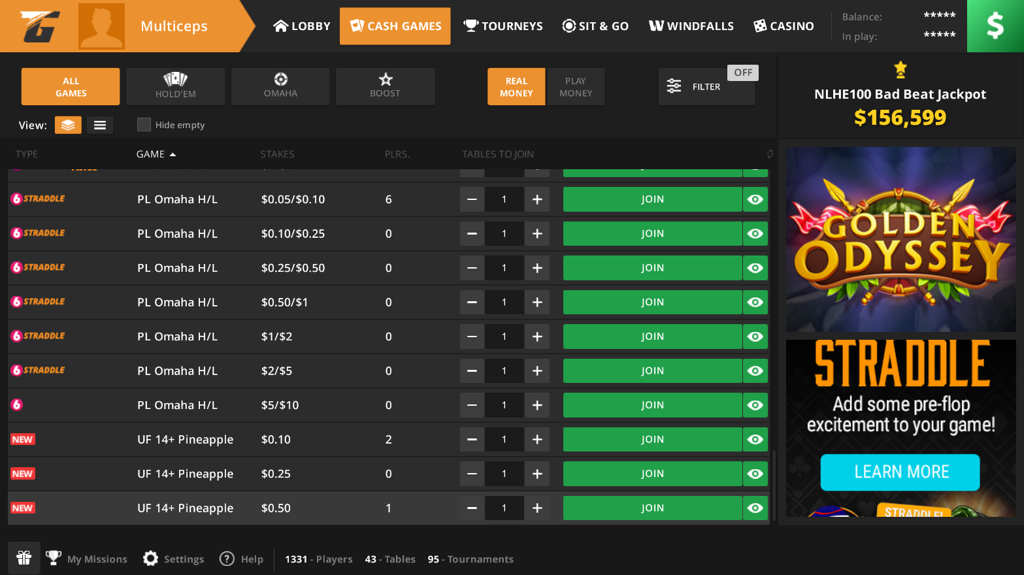Open the Tourneys tab

pos(503,26)
